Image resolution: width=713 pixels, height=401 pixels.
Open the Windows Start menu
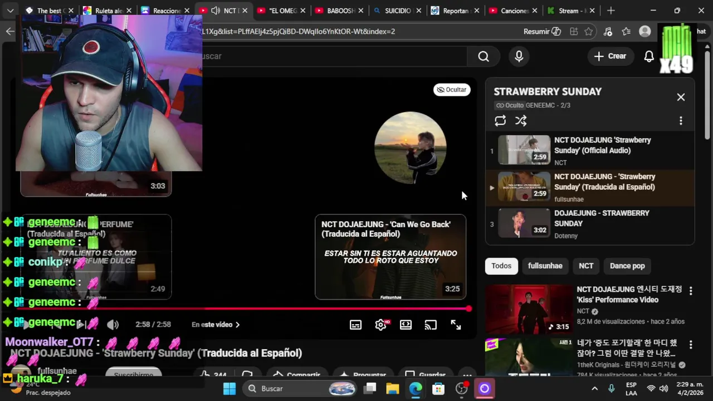click(229, 389)
